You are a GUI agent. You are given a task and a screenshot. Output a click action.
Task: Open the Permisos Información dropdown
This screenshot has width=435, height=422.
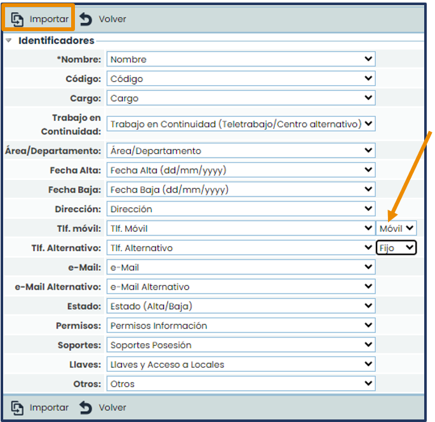241,325
